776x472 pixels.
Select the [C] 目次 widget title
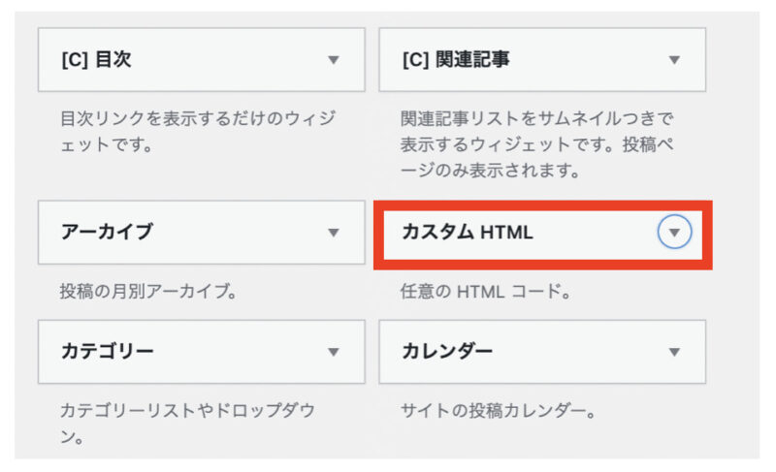tap(96, 60)
